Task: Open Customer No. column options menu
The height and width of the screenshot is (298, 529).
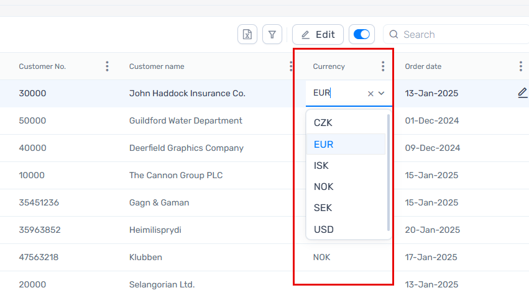Action: [x=107, y=66]
